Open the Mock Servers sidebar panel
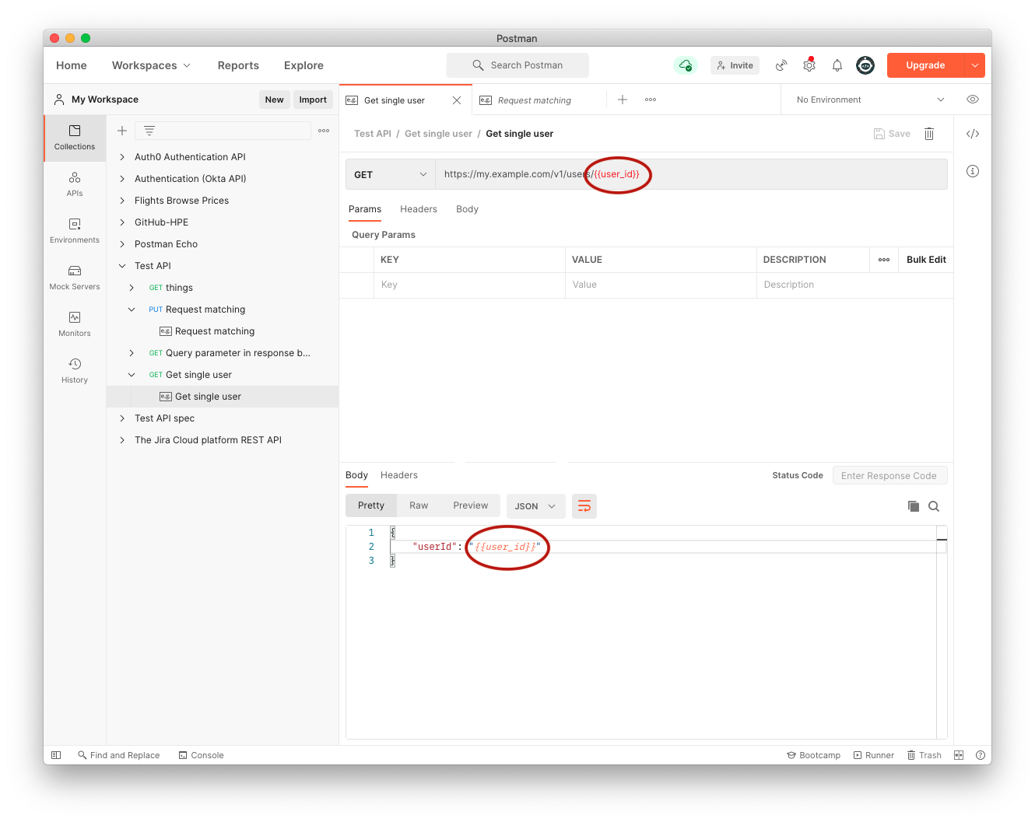Viewport: 1035px width, 822px height. pyautogui.click(x=75, y=278)
